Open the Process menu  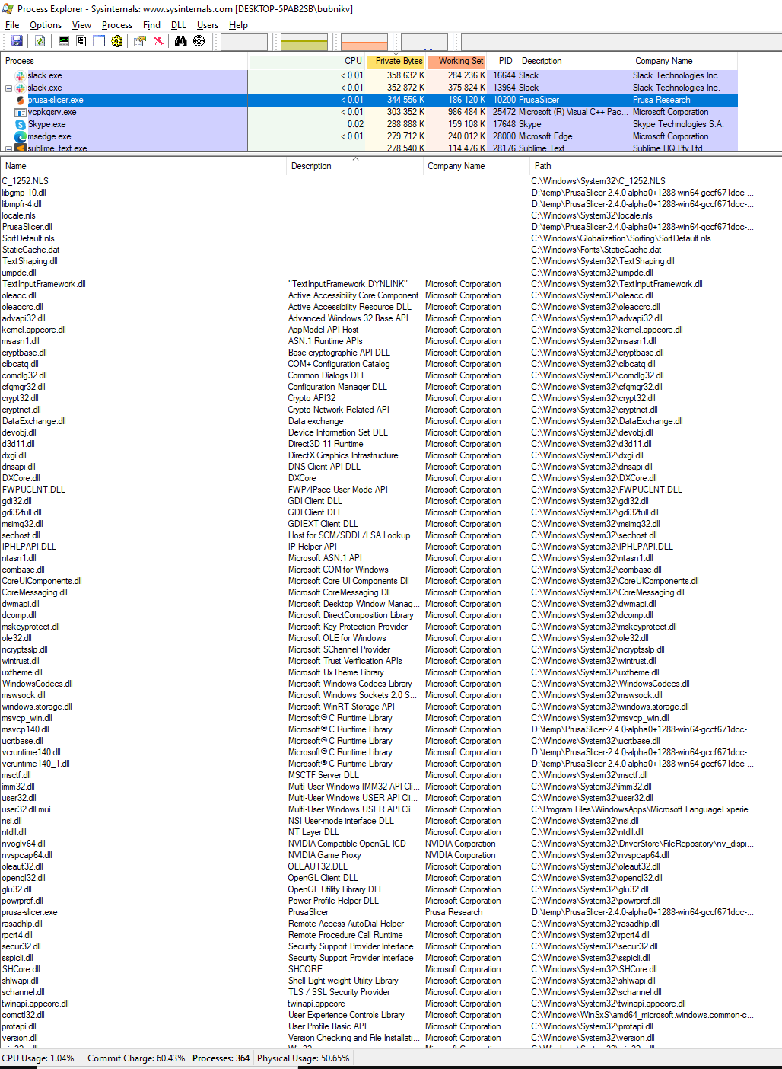(116, 24)
